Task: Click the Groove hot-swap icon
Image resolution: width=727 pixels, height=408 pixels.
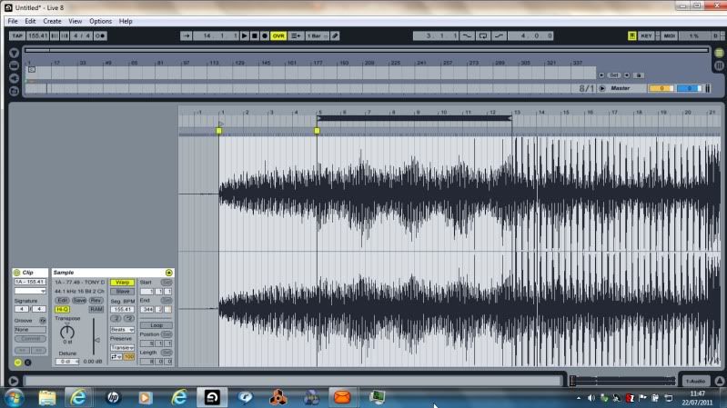Action: [x=43, y=320]
